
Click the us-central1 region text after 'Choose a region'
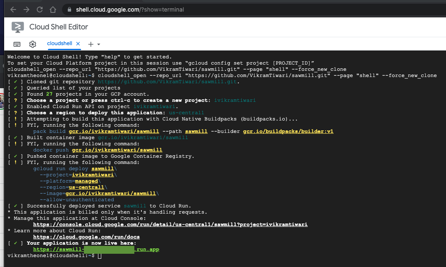[x=186, y=113]
